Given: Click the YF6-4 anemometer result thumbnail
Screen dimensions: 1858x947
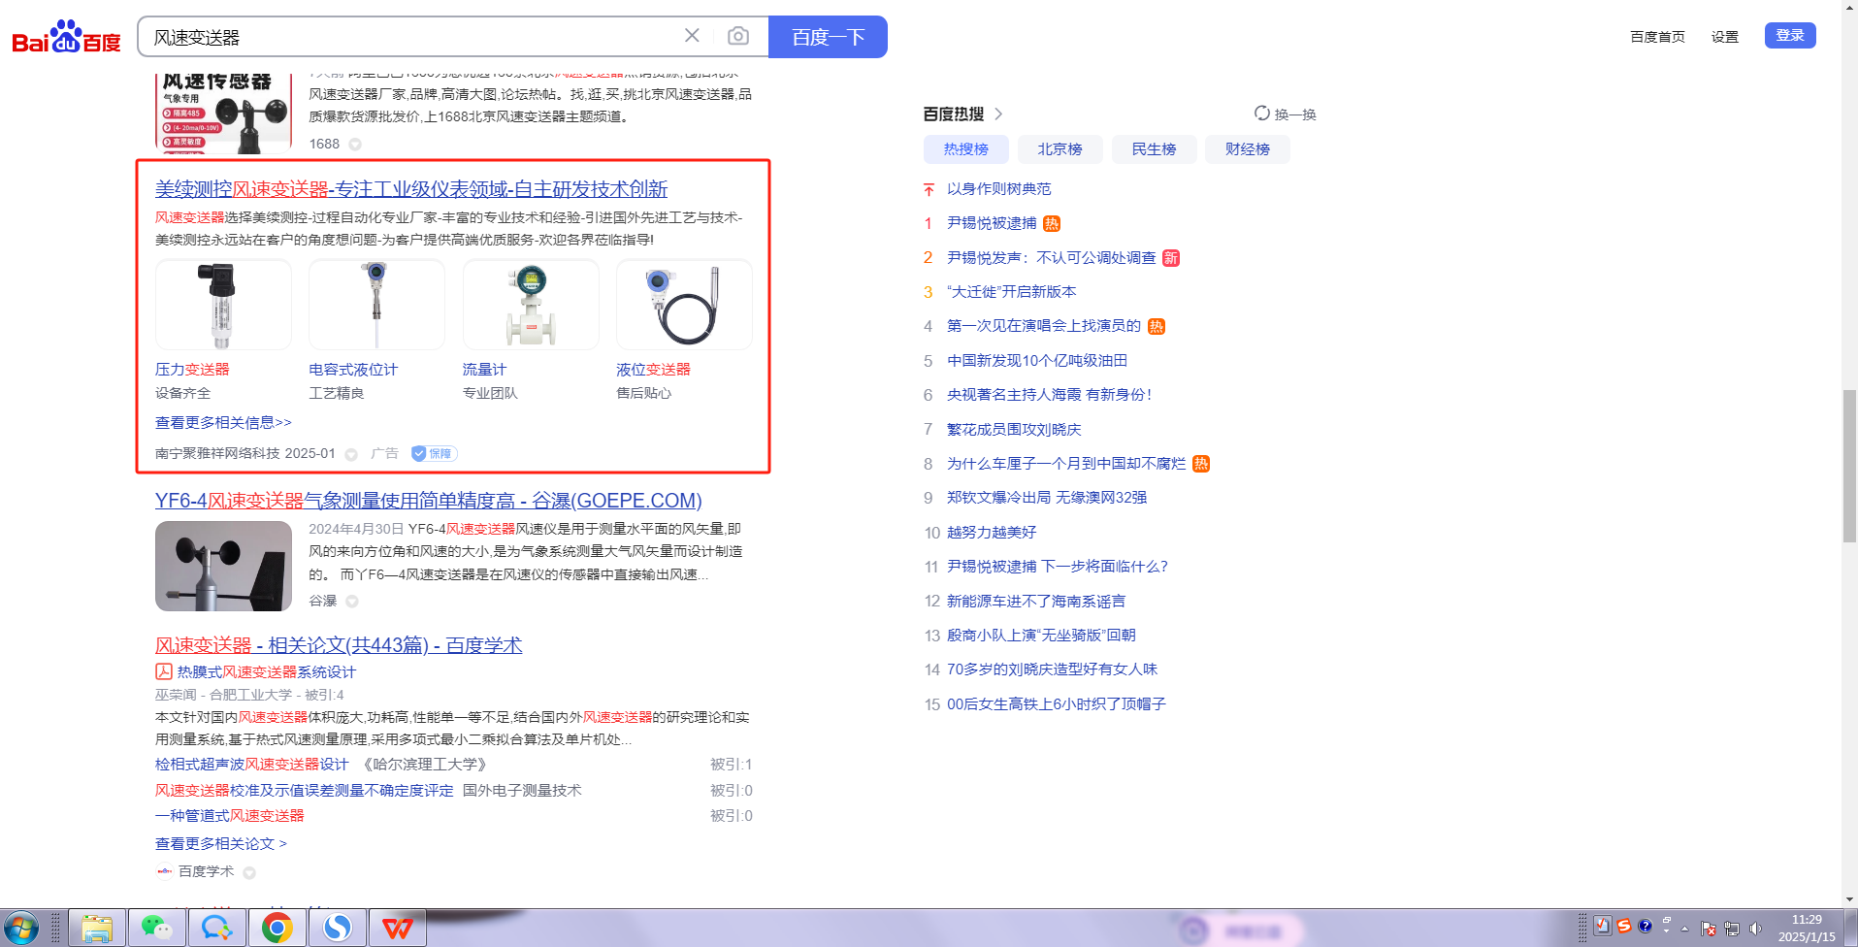Looking at the screenshot, I should pyautogui.click(x=223, y=566).
